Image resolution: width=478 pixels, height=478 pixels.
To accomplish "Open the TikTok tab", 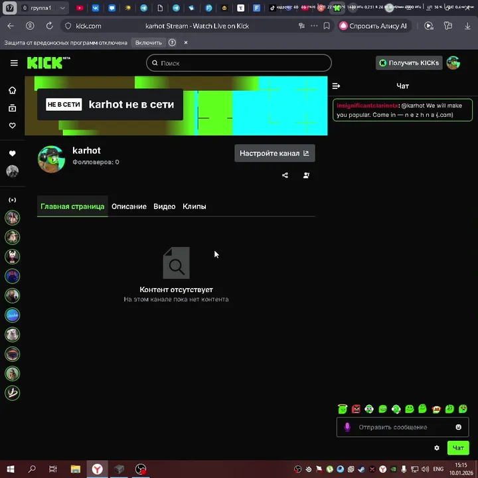I will click(272, 8).
